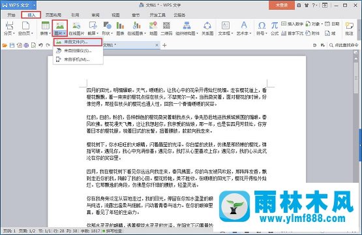Open the 在线图表 online chart dropdown

137,29
